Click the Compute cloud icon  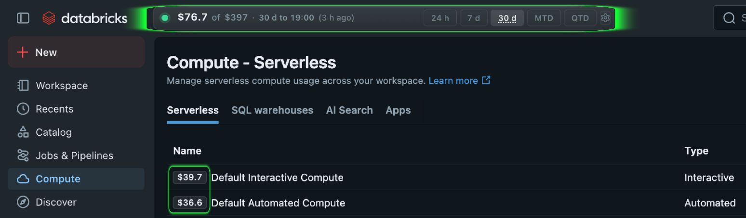[x=23, y=179]
